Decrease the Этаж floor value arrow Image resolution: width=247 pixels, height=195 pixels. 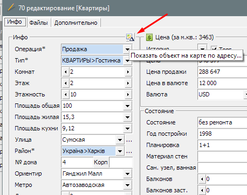[66, 83]
